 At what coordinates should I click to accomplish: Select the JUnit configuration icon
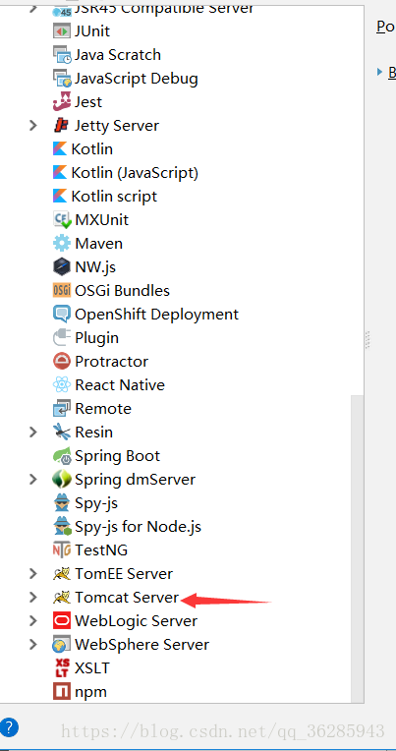[x=62, y=31]
